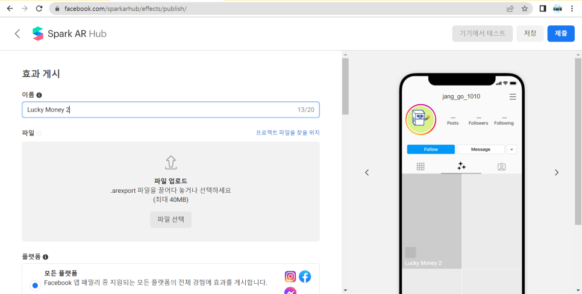
Task: Click the Facebook platform icon
Action: (305, 277)
